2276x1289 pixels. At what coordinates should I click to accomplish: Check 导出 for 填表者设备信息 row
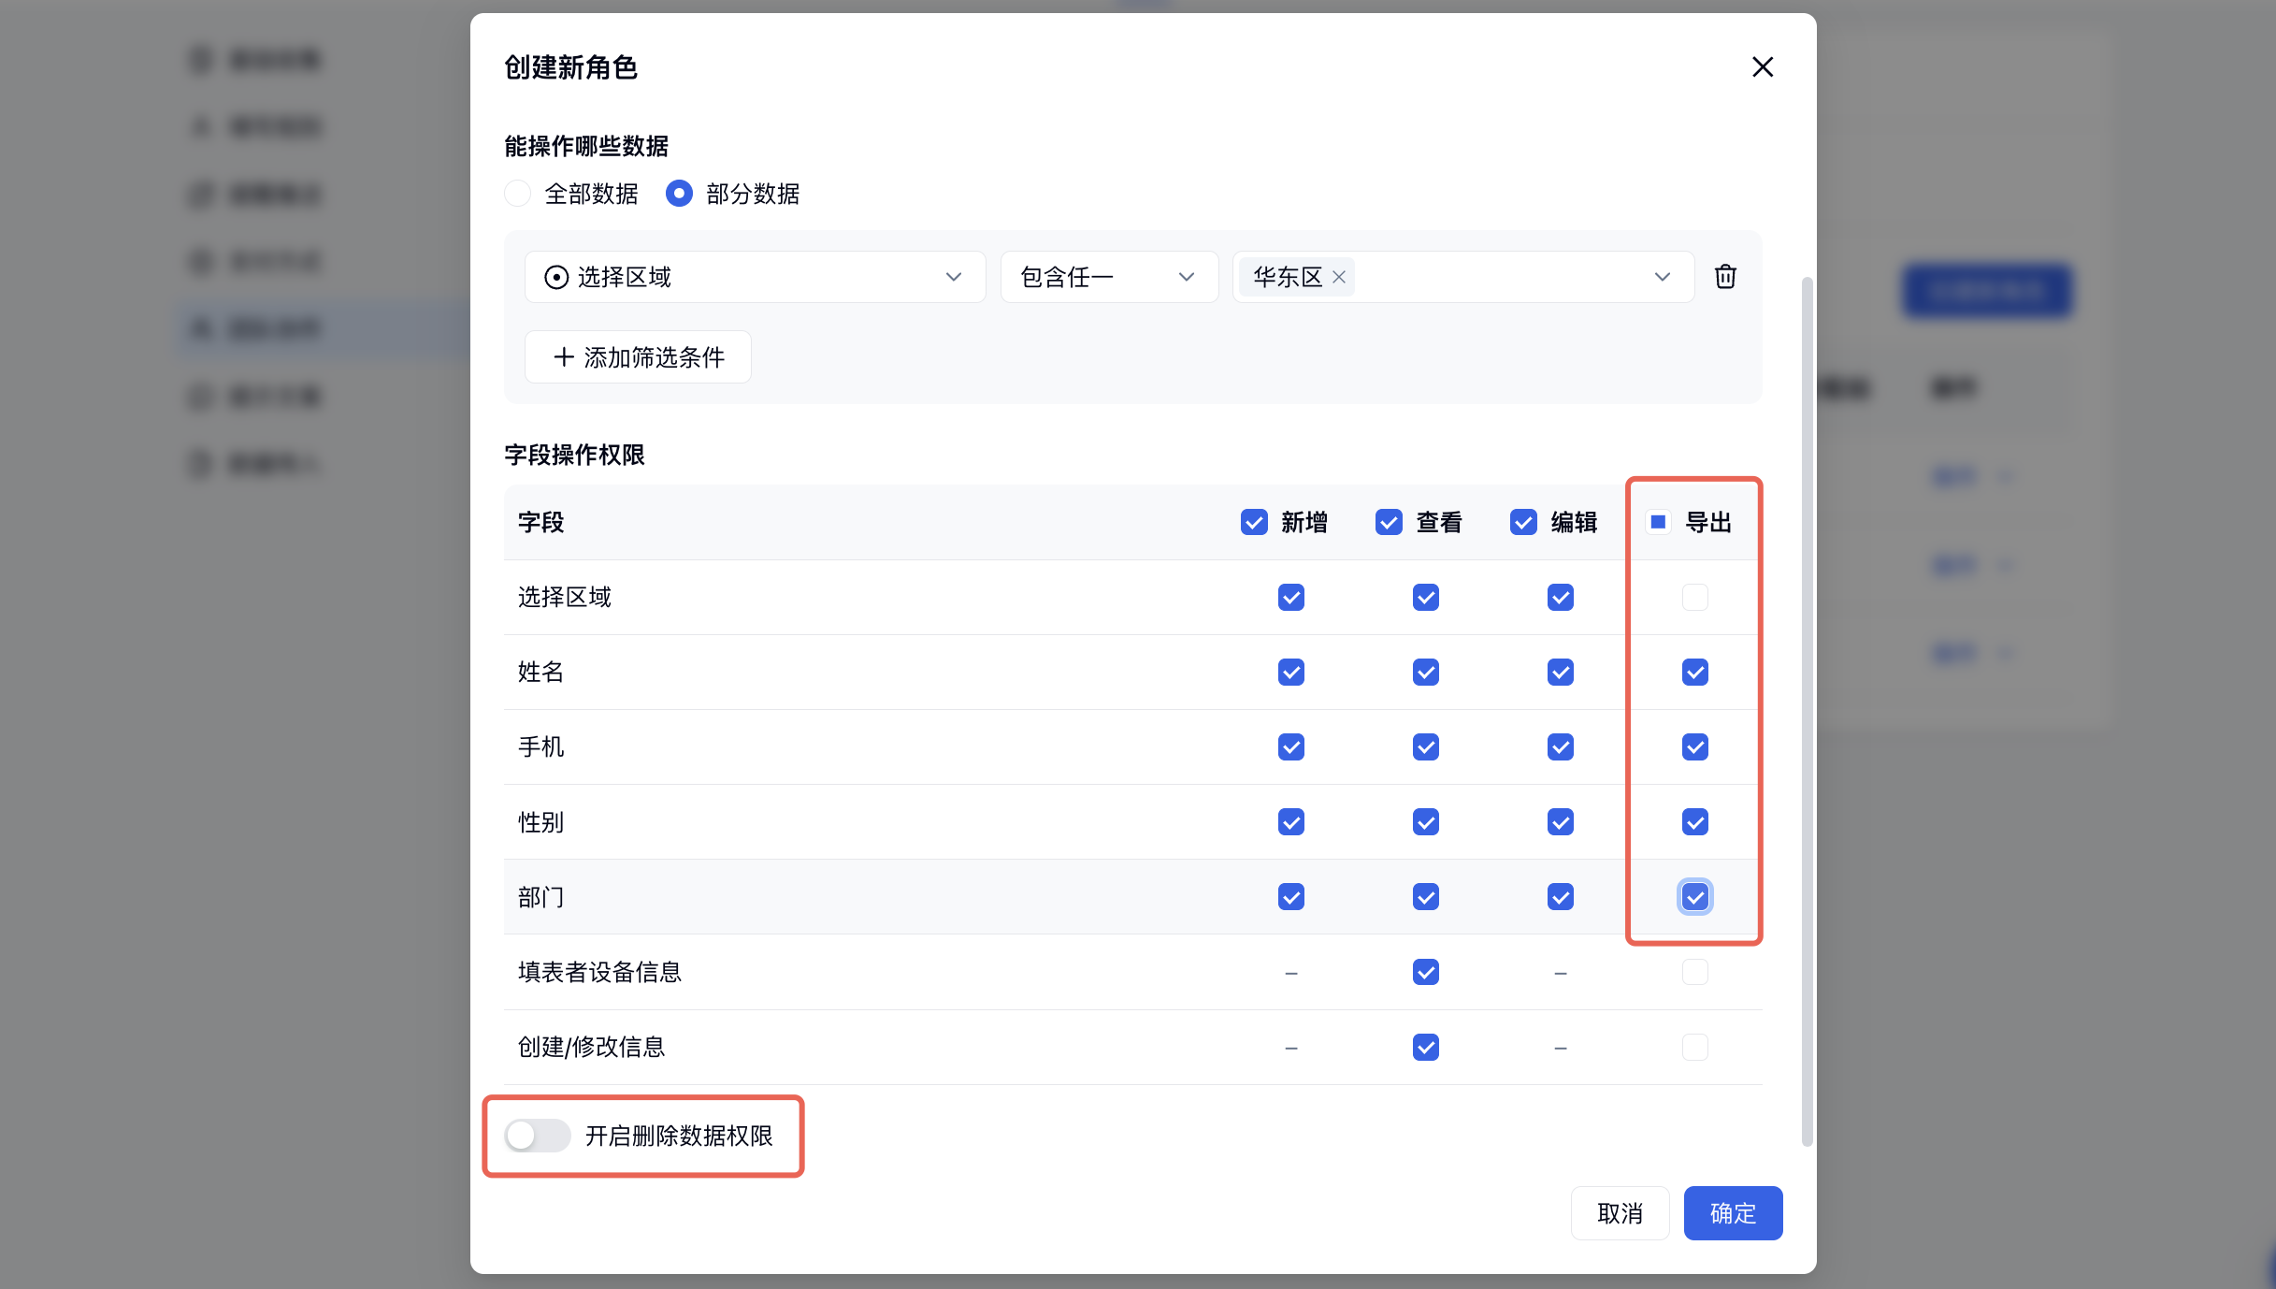[x=1695, y=972]
